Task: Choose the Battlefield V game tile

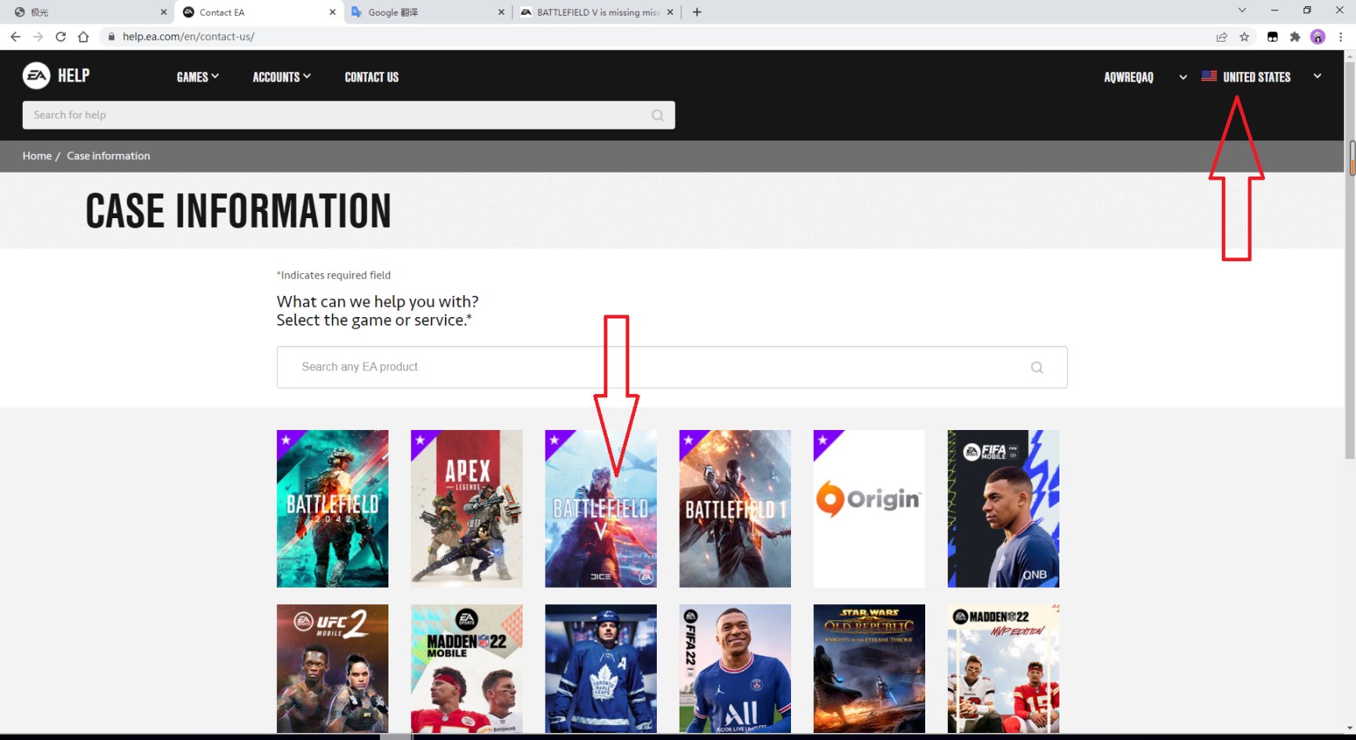Action: pos(601,509)
